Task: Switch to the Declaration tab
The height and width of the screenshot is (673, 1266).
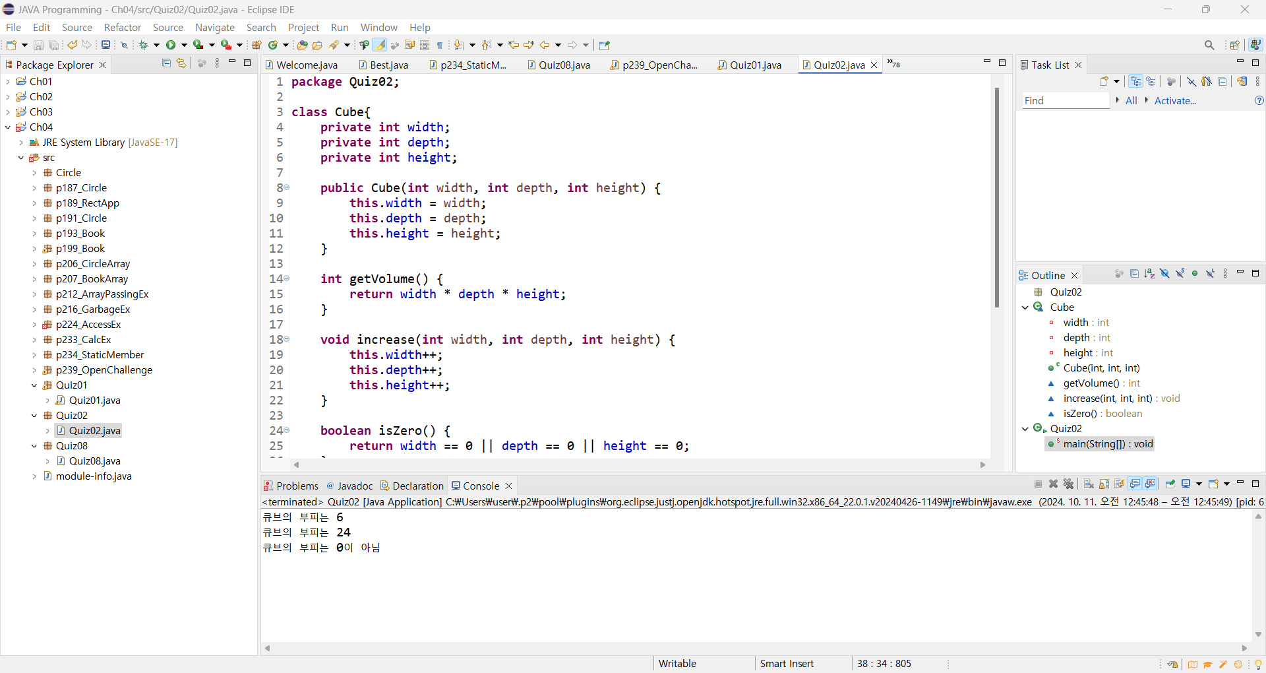Action: [x=412, y=486]
